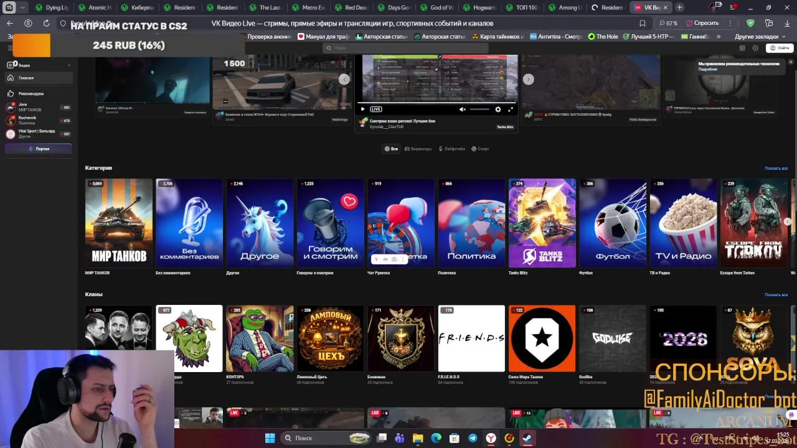Viewport: 797px width, 448px height.
Task: Open Рекомендуем in the sidebar
Action: click(x=39, y=93)
